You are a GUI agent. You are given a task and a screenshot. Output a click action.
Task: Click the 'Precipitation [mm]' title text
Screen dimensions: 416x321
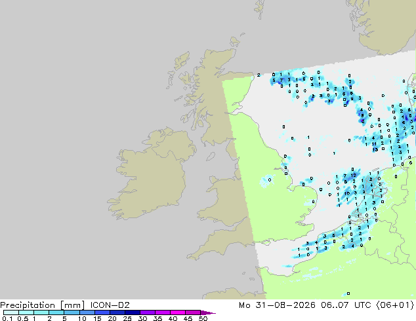pyautogui.click(x=43, y=305)
